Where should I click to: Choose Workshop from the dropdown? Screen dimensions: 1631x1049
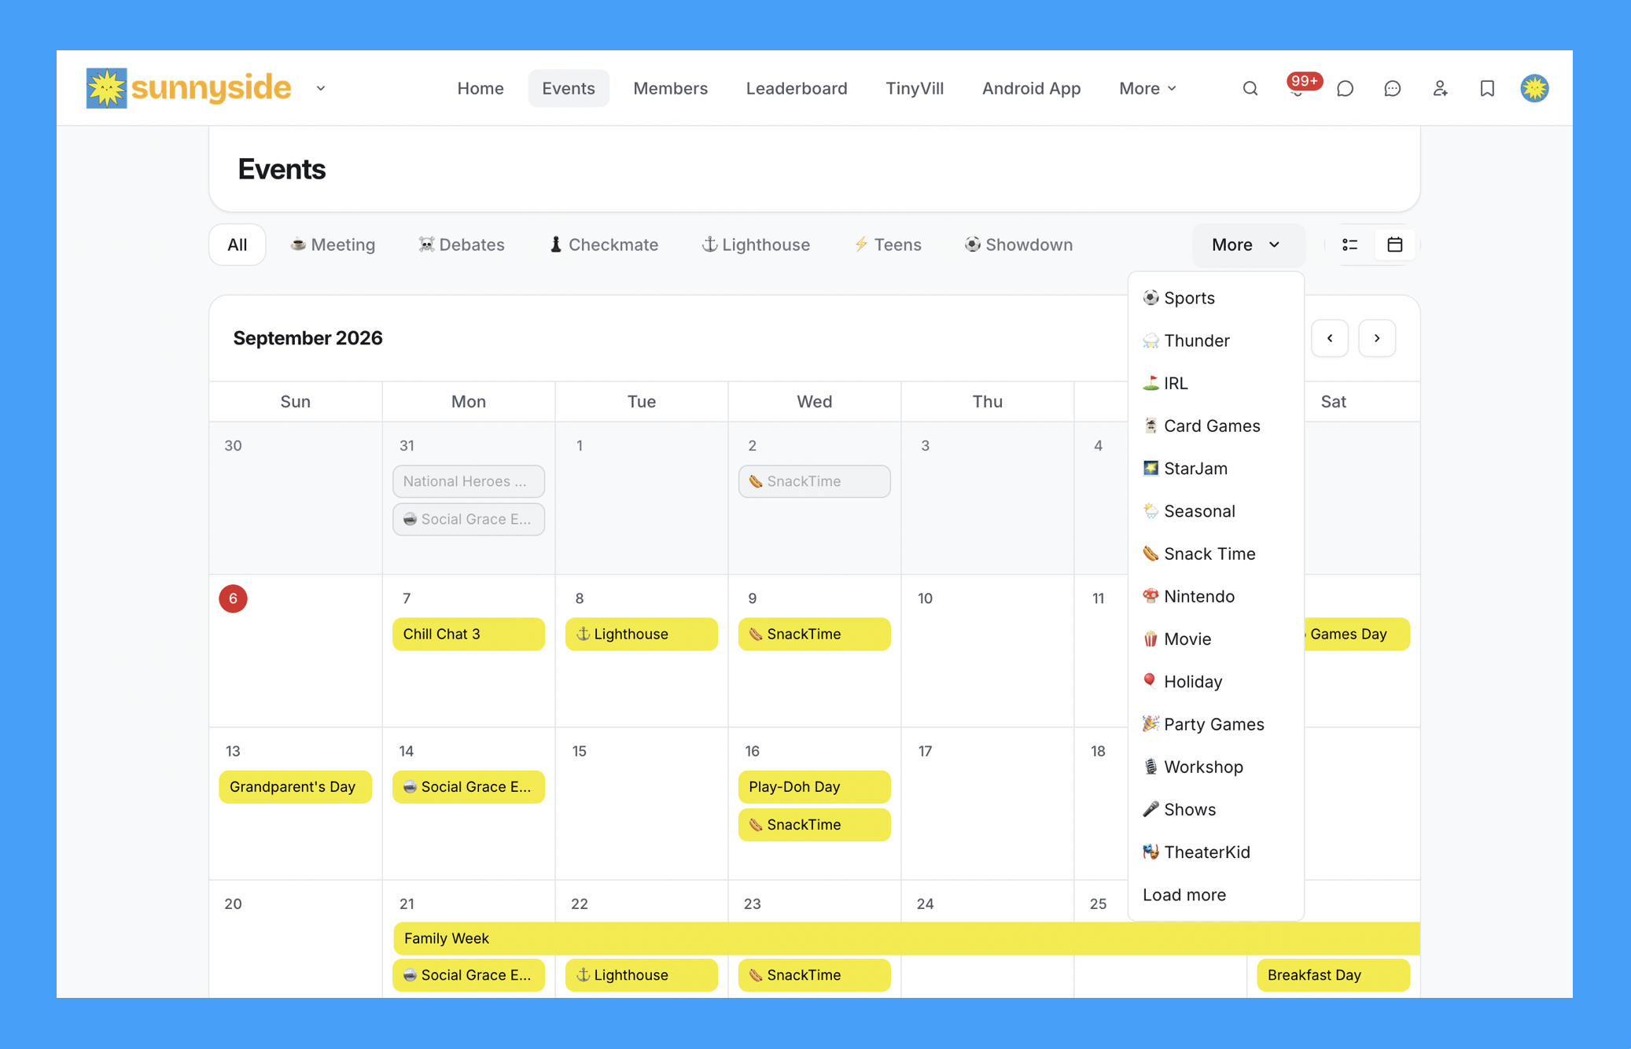1216,767
